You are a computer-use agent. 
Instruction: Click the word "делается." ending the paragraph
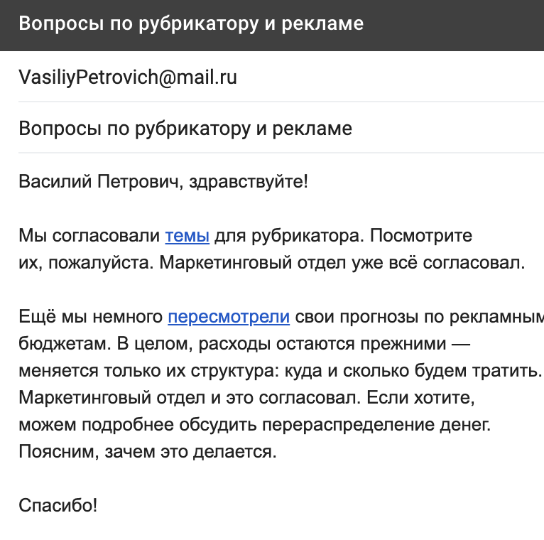(235, 452)
